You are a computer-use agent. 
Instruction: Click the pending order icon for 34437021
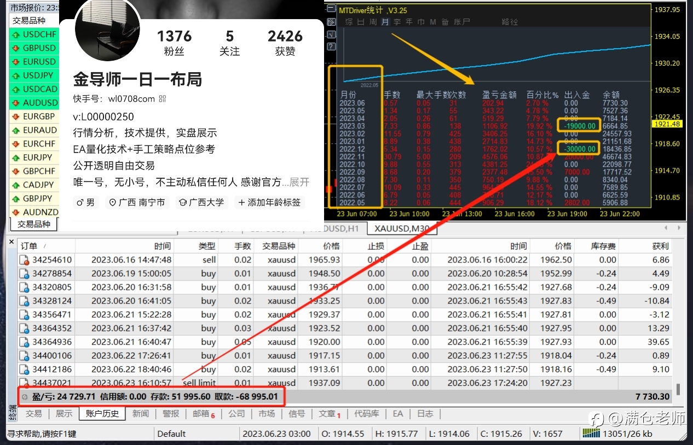point(24,383)
